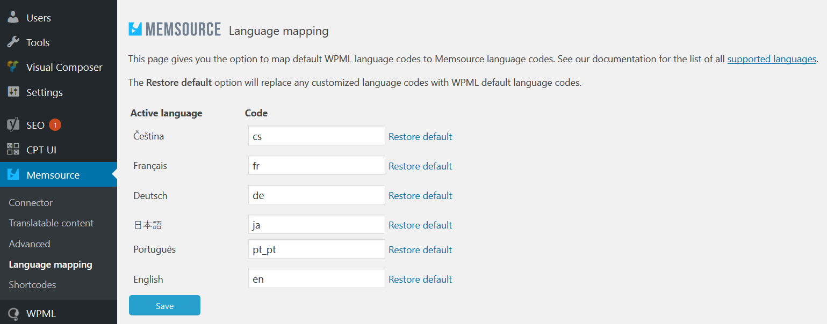Restore default code for Deutsch
The width and height of the screenshot is (827, 324).
(x=420, y=195)
